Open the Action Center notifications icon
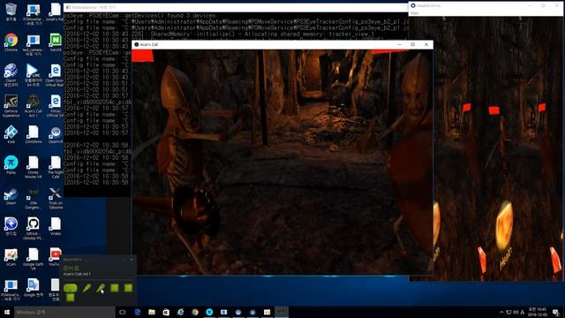Image resolution: width=565 pixels, height=318 pixels. (556, 312)
